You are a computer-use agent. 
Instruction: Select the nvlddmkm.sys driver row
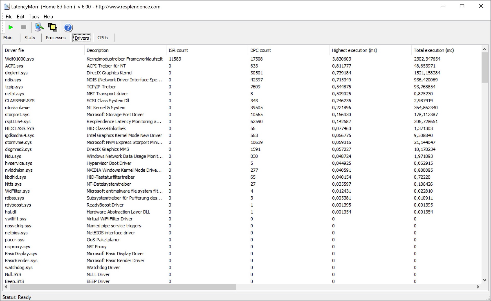point(19,170)
